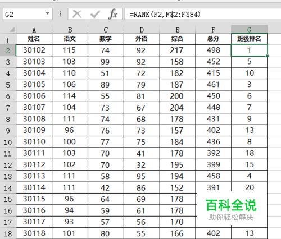Select rank cell showing 18
The width and height of the screenshot is (281, 239).
[x=249, y=153]
